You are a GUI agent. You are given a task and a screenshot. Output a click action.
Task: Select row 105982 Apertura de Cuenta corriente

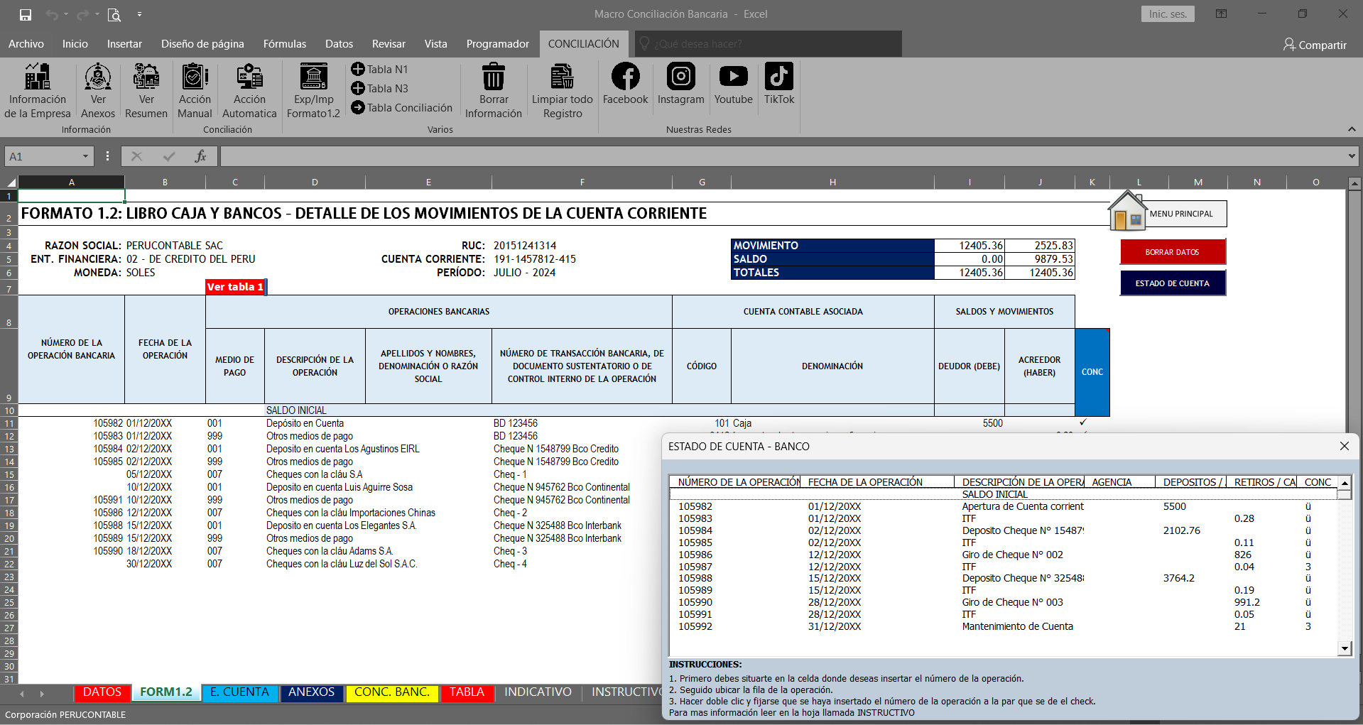coord(1005,506)
